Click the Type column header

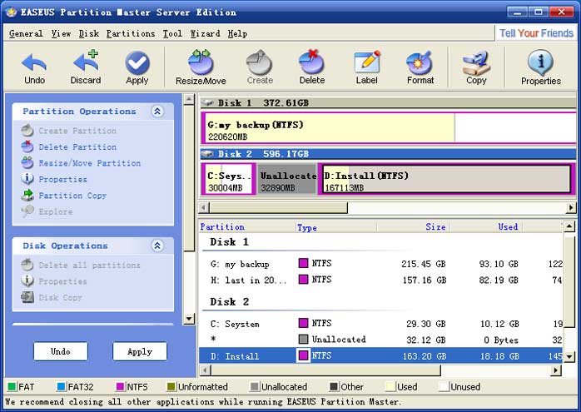pos(335,226)
